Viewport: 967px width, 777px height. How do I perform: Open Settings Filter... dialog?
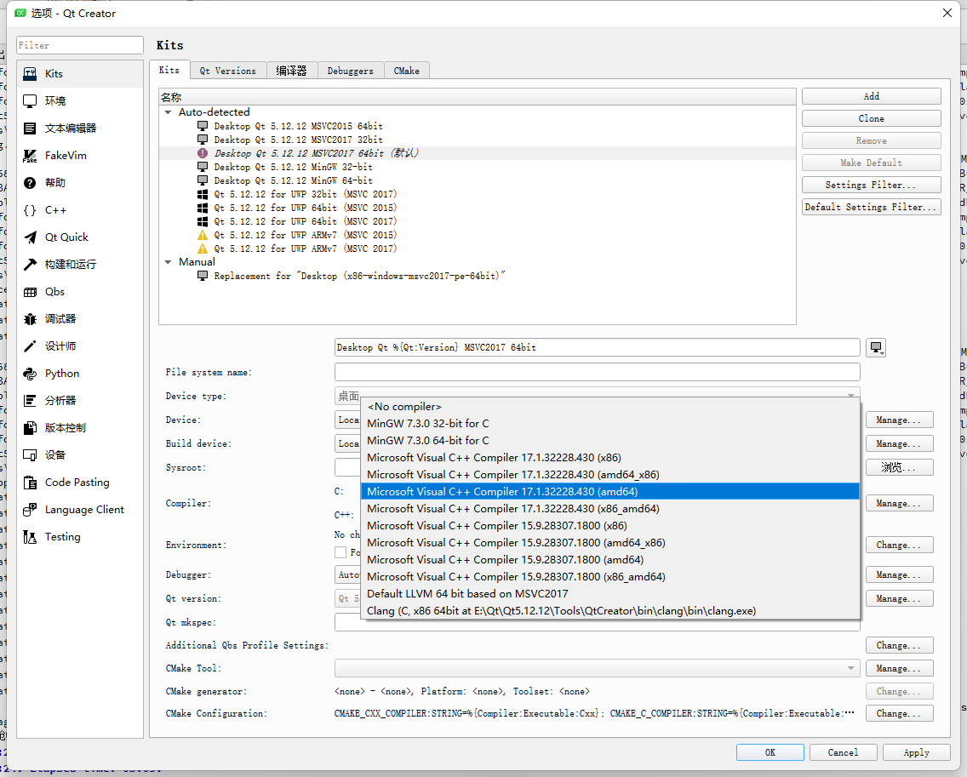coord(872,185)
